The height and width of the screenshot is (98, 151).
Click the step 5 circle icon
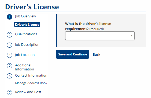pos(9,66)
